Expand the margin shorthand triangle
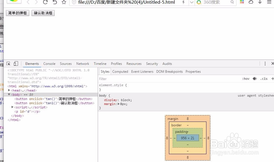This screenshot has height=162, width=274. (x=119, y=104)
